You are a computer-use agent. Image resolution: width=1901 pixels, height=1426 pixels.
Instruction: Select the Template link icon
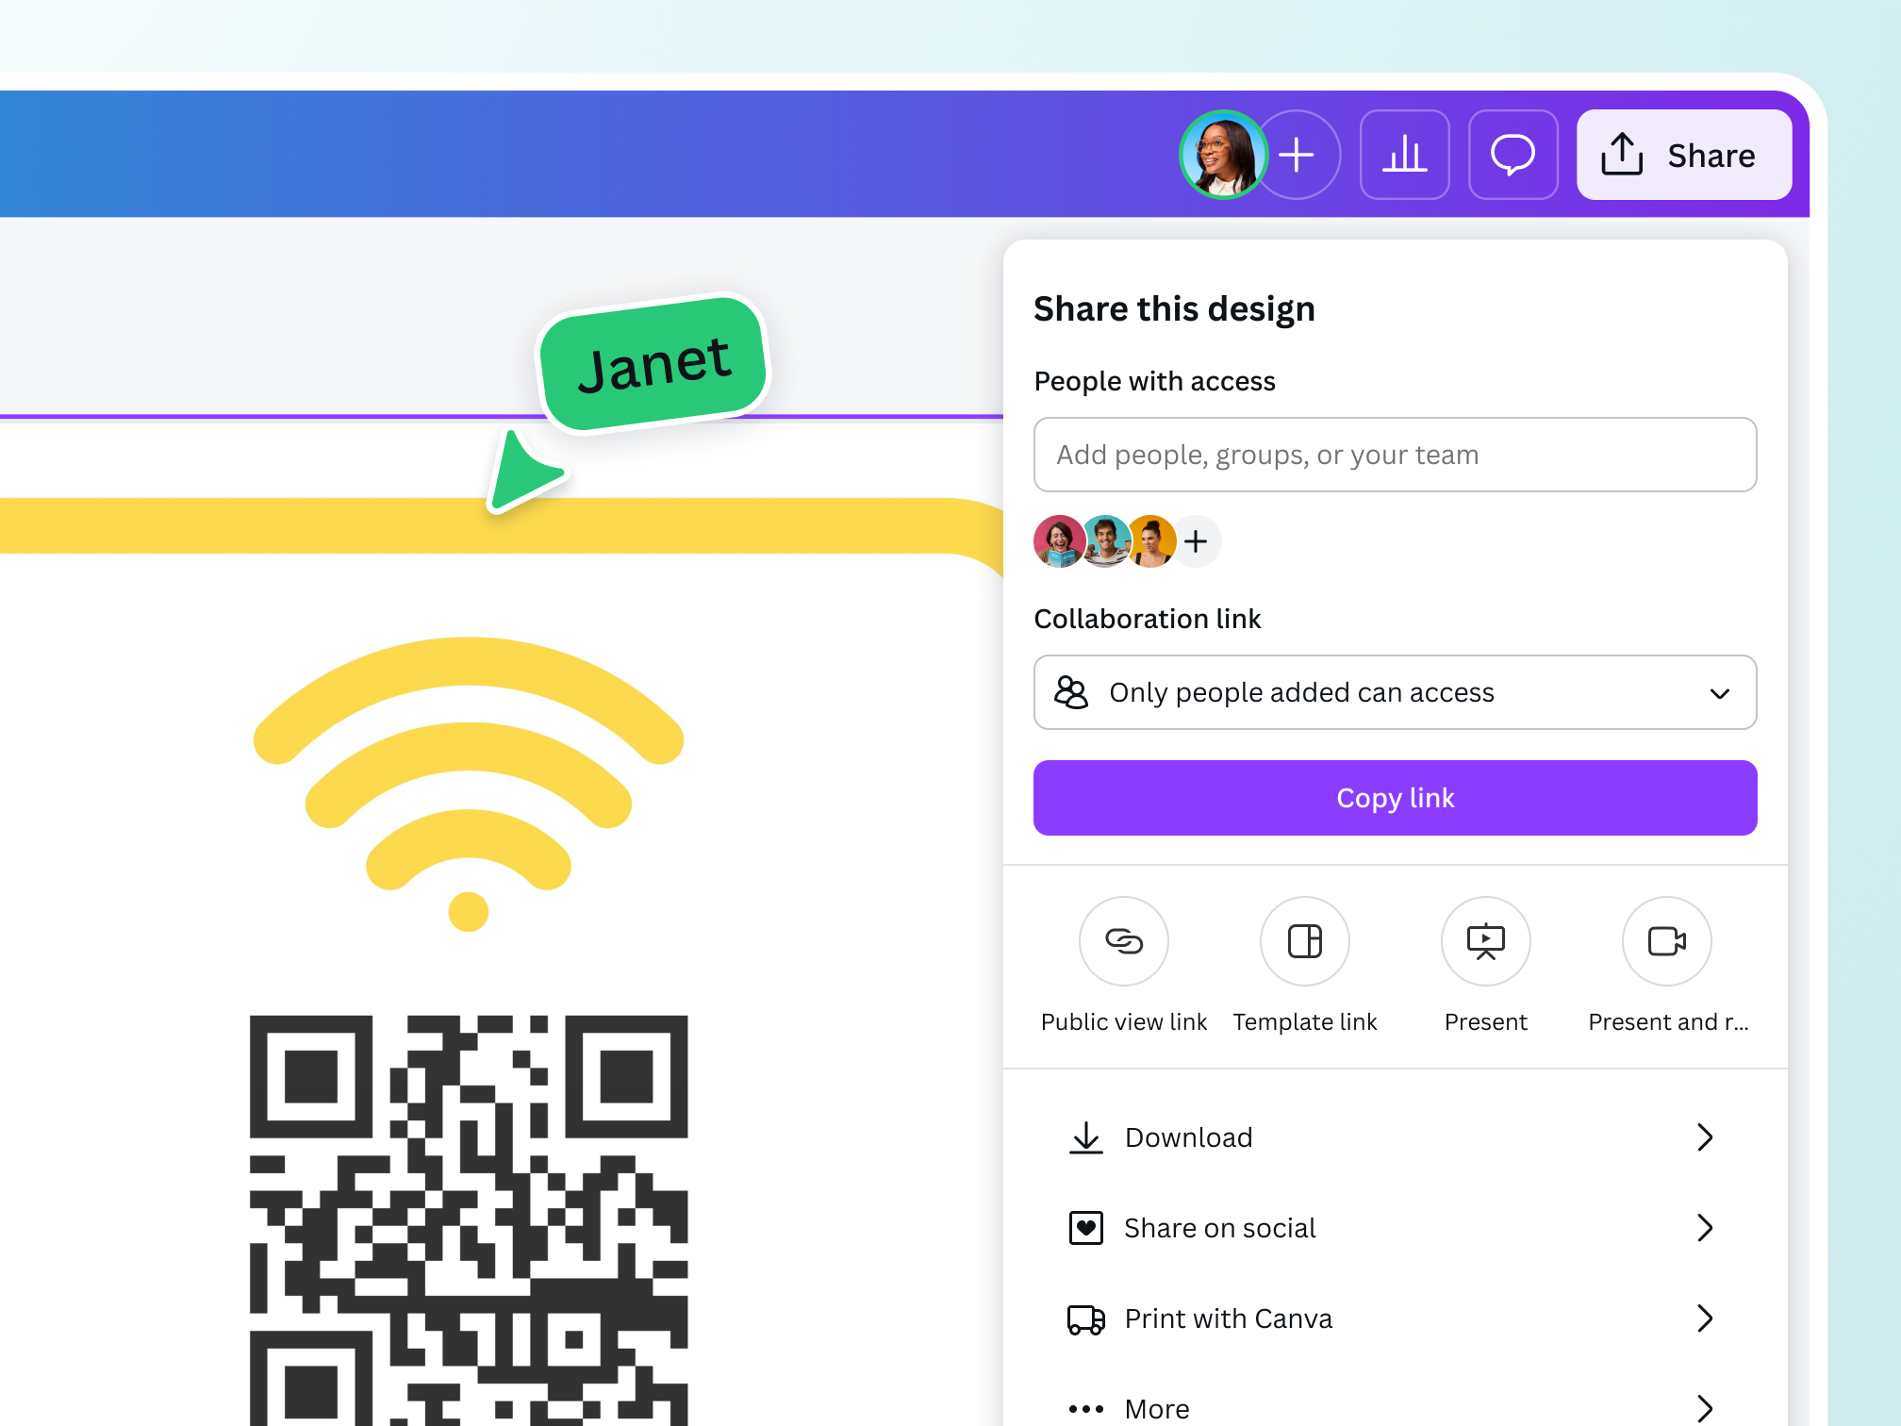1304,941
